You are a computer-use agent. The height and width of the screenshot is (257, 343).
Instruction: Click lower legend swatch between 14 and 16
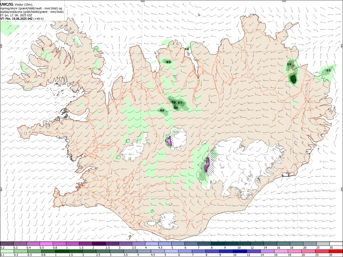268,251
